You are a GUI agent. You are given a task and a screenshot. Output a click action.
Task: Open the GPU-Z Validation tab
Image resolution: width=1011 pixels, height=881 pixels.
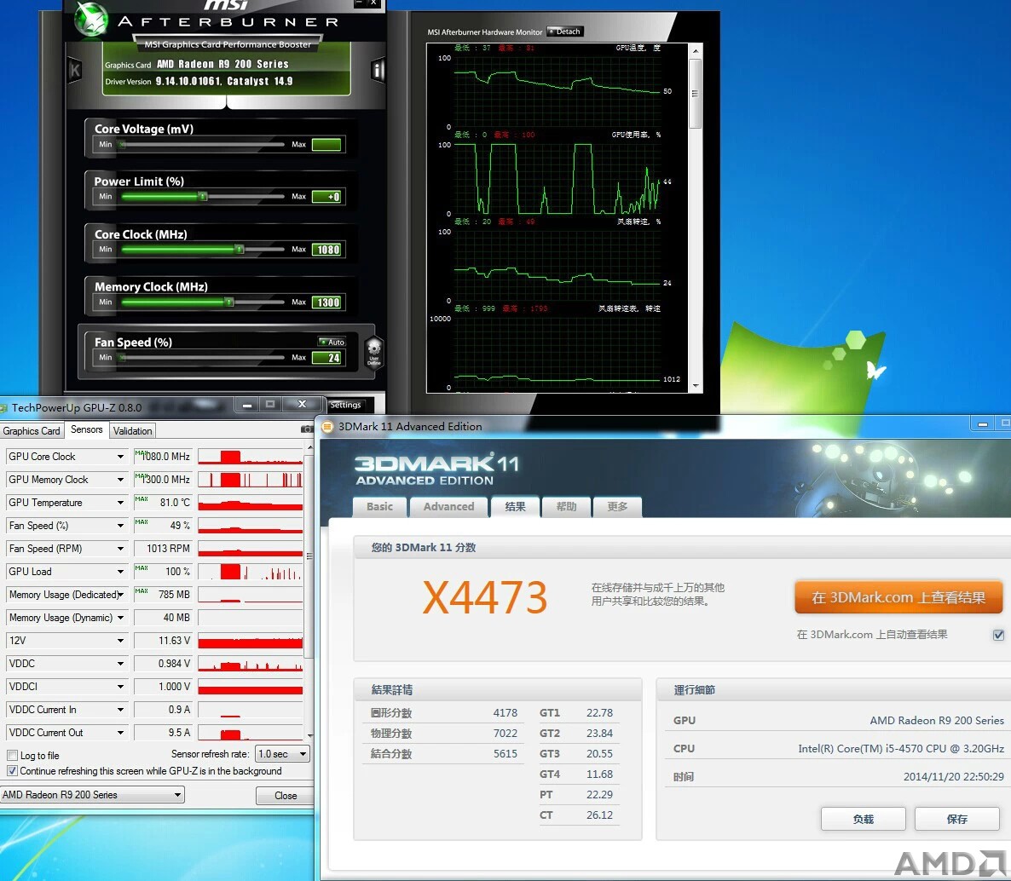point(133,430)
